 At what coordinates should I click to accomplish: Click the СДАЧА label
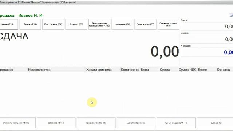[x=14, y=36]
